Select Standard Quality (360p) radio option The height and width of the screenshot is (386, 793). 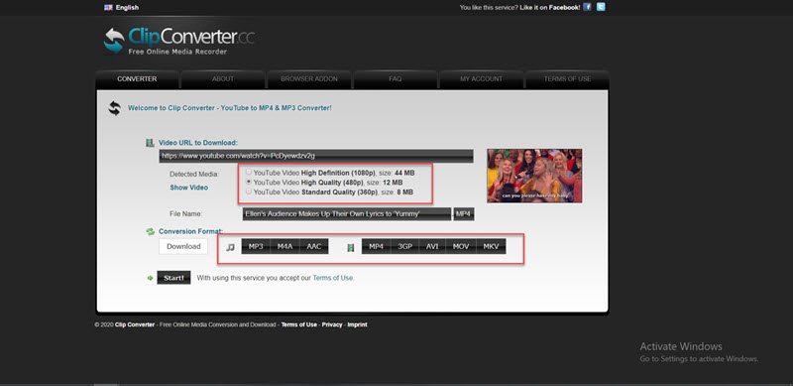click(249, 192)
